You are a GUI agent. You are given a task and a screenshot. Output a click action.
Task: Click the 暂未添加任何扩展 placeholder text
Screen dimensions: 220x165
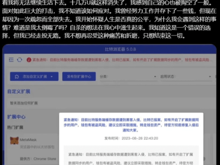[x=24, y=103]
